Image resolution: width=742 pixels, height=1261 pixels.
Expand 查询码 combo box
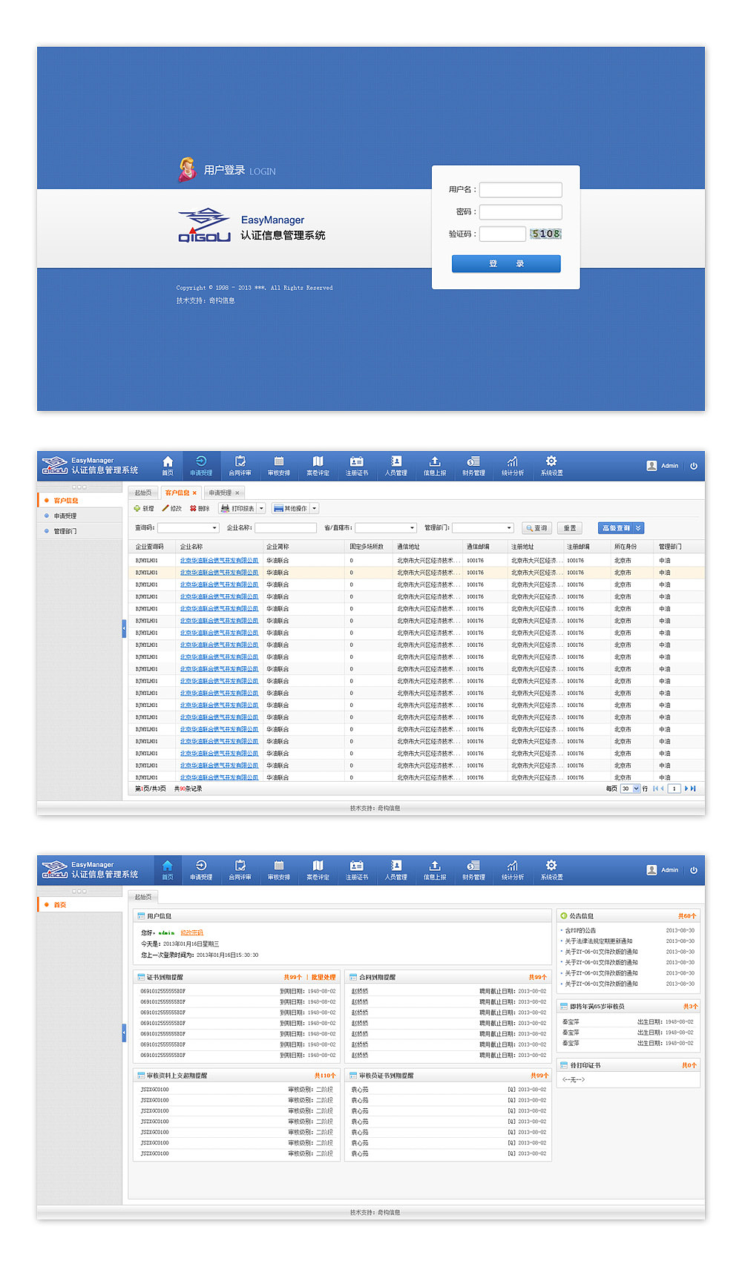(x=215, y=528)
